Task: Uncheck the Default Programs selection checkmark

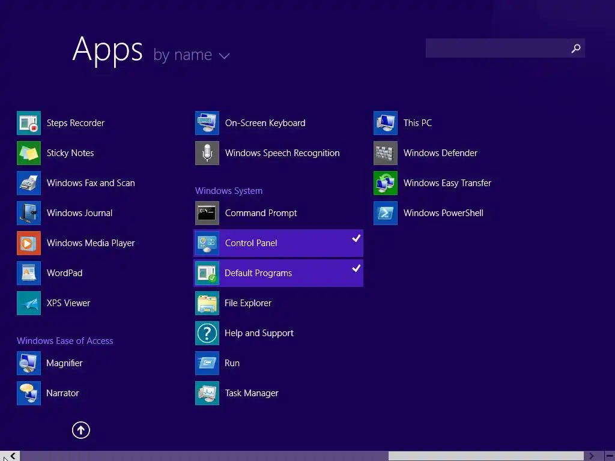Action: pos(356,268)
